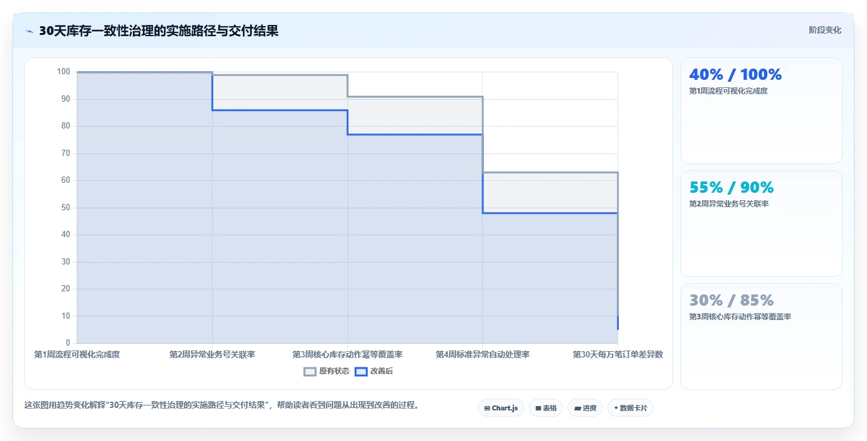This screenshot has width=867, height=441.
Task: Click the 原有状态 step line at 91
Action: (x=415, y=97)
